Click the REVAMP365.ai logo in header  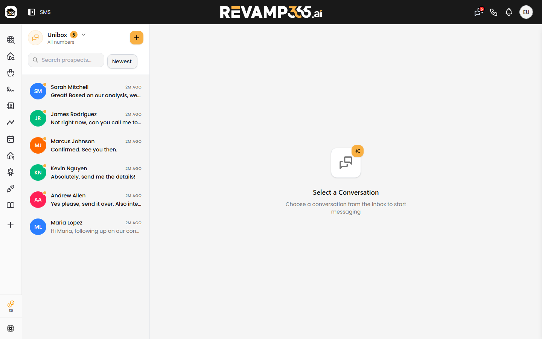point(271,12)
